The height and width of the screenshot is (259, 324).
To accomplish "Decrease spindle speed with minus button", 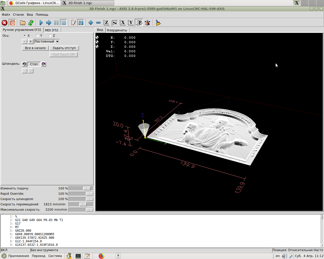I will pyautogui.click(x=25, y=71).
